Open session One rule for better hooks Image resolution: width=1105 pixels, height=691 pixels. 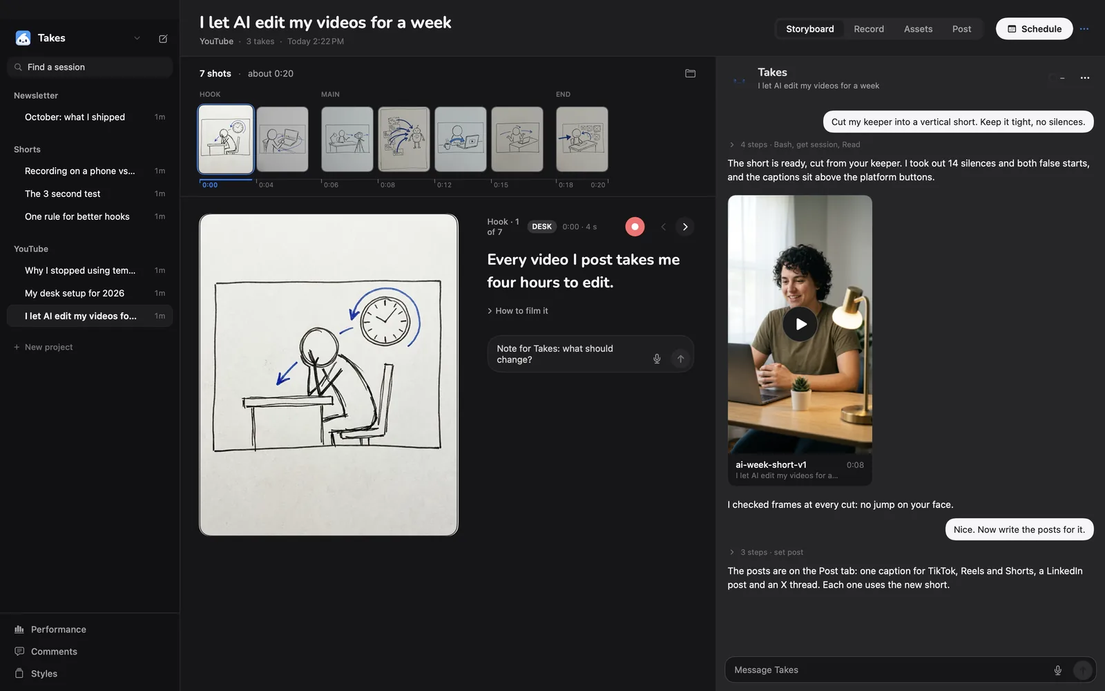tap(90, 216)
